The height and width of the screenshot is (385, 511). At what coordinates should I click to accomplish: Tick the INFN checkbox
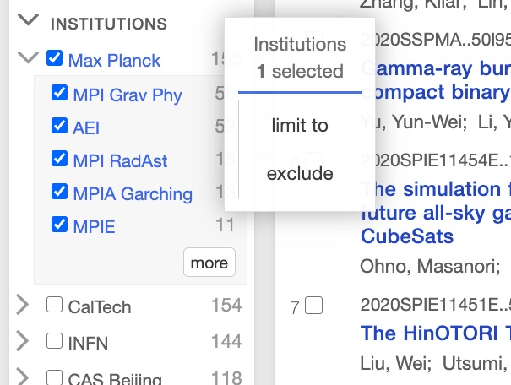click(55, 342)
